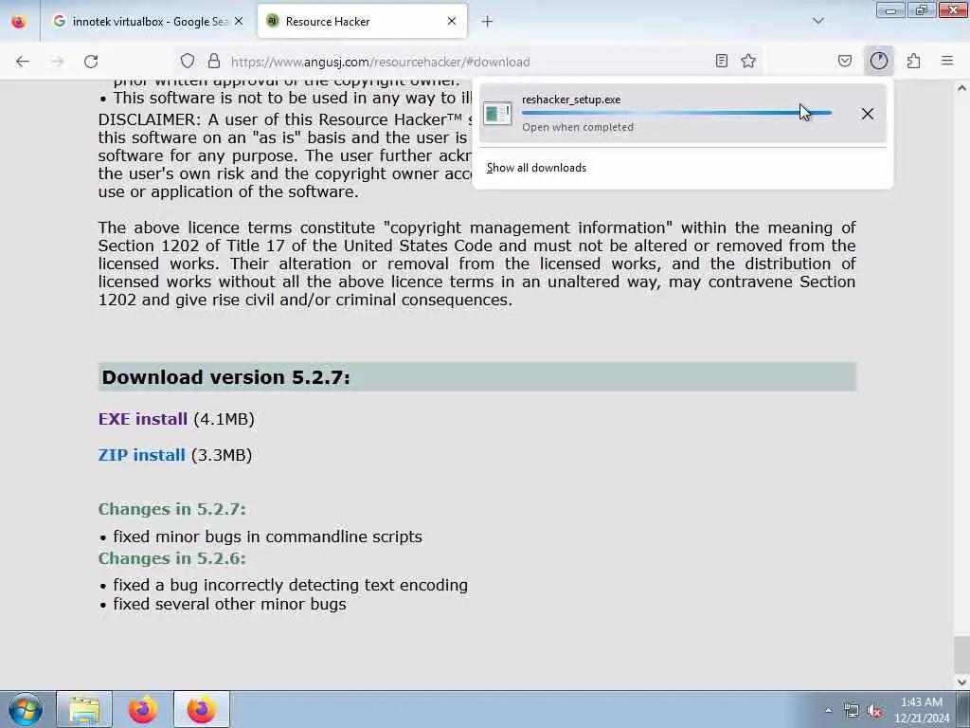Expand the list all tabs dropdown
Screen dimensions: 970x728
coord(817,21)
